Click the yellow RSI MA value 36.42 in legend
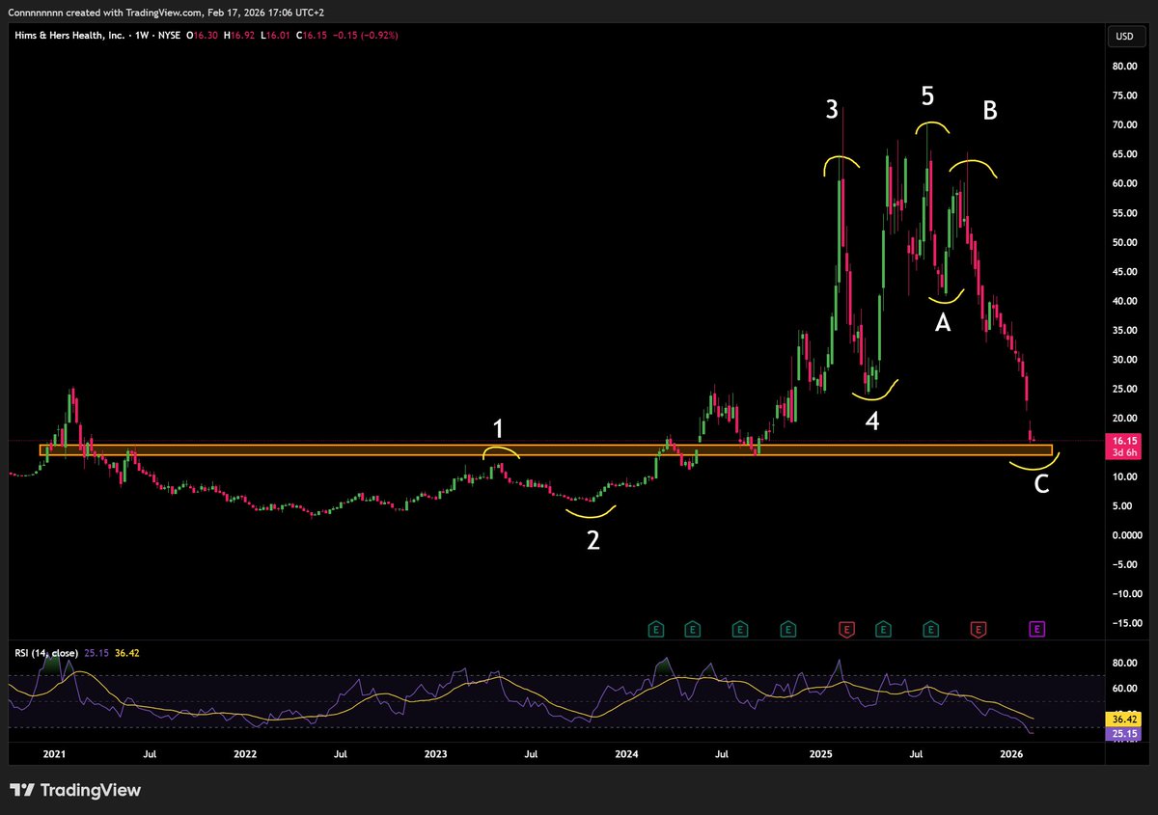Viewport: 1158px width, 815px height. click(x=127, y=653)
